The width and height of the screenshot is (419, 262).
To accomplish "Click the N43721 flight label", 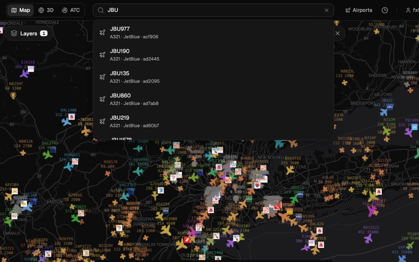I will [7, 248].
